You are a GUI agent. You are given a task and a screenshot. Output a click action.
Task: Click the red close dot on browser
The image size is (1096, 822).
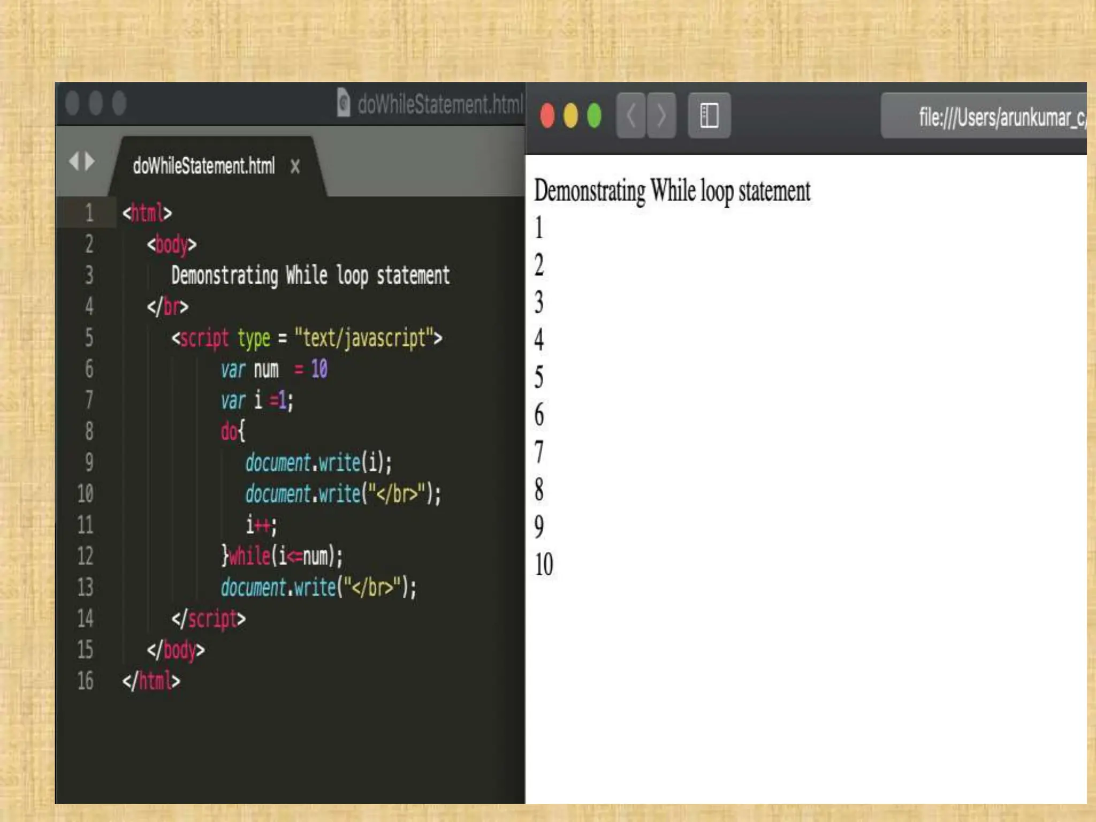coord(547,116)
